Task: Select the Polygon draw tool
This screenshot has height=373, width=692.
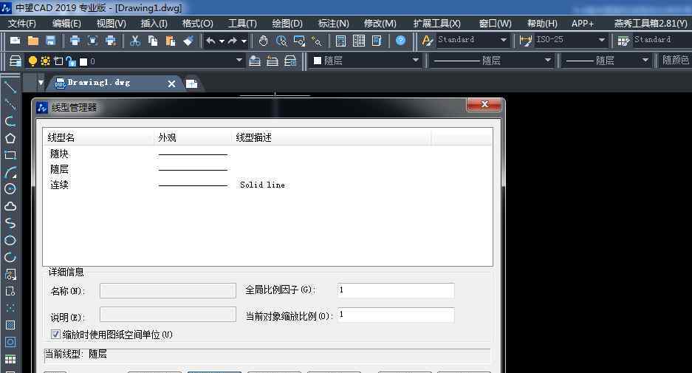Action: coord(10,138)
